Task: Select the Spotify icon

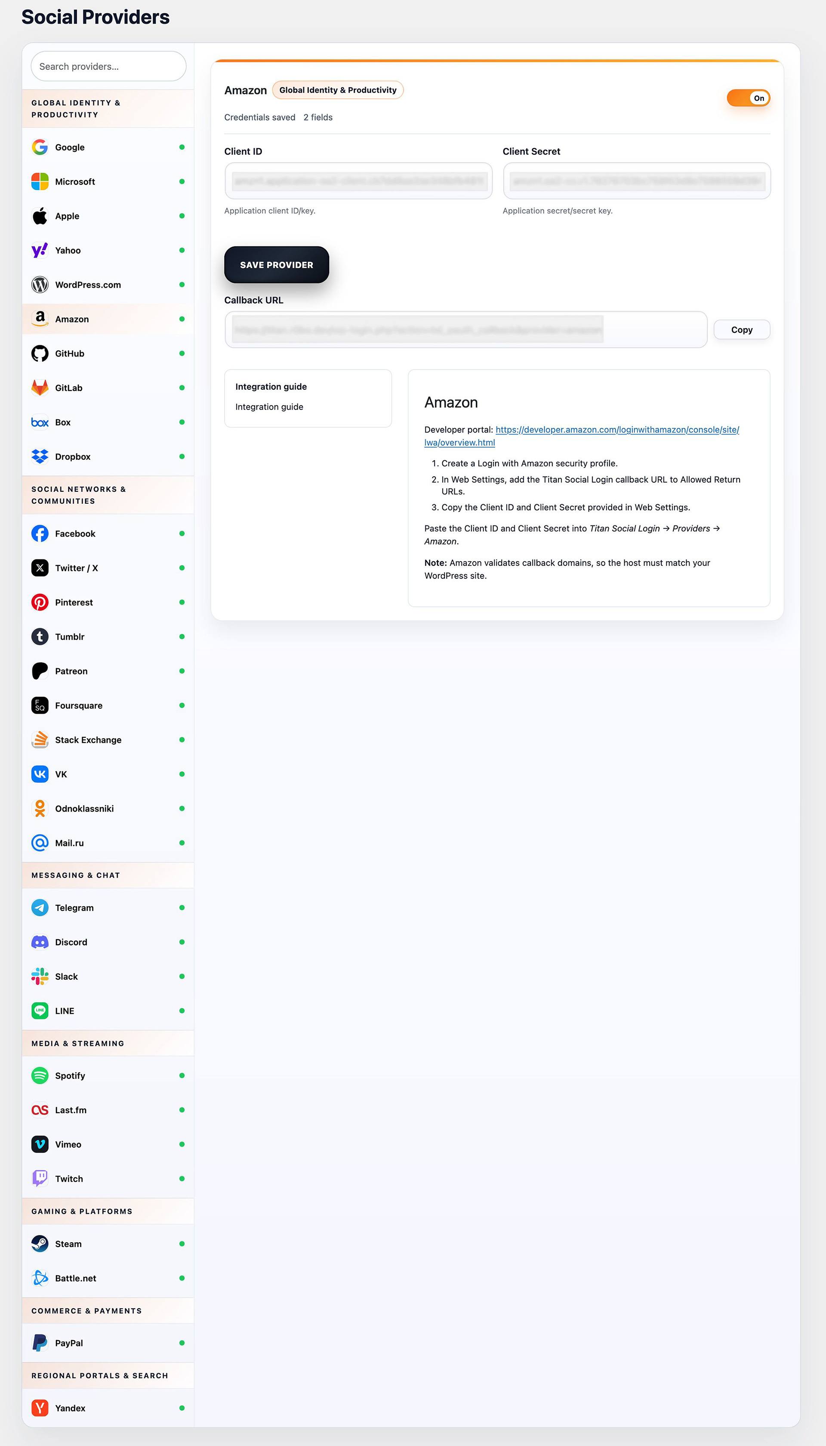Action: tap(40, 1075)
